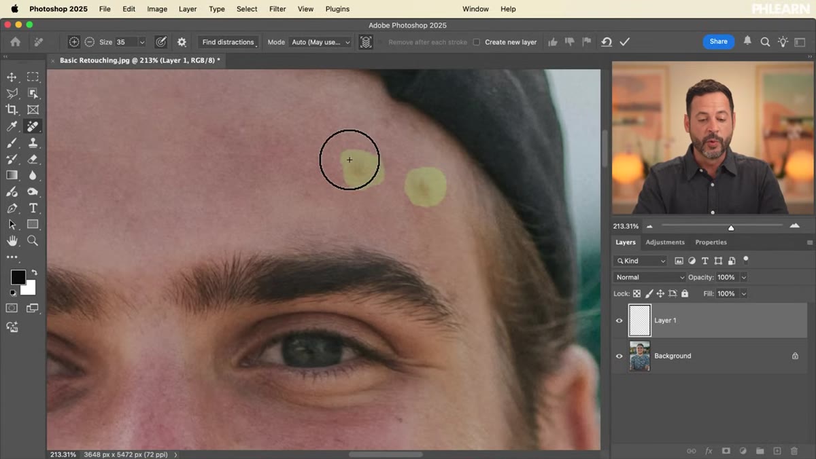Select the Eyedropper tool
The image size is (816, 459).
pos(12,126)
